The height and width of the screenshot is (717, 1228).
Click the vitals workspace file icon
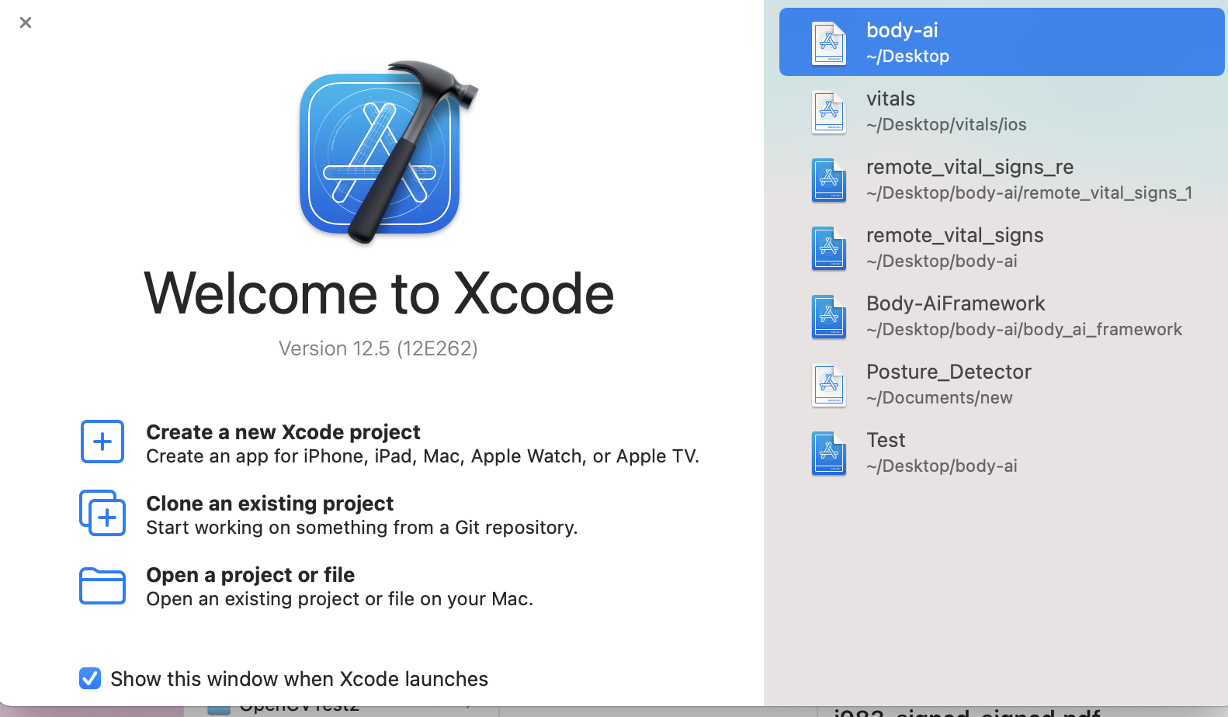(x=829, y=111)
